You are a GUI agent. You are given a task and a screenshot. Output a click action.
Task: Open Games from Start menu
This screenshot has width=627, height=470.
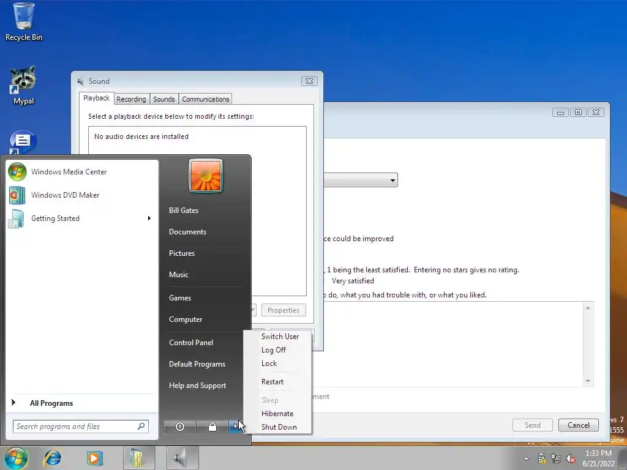(x=180, y=298)
